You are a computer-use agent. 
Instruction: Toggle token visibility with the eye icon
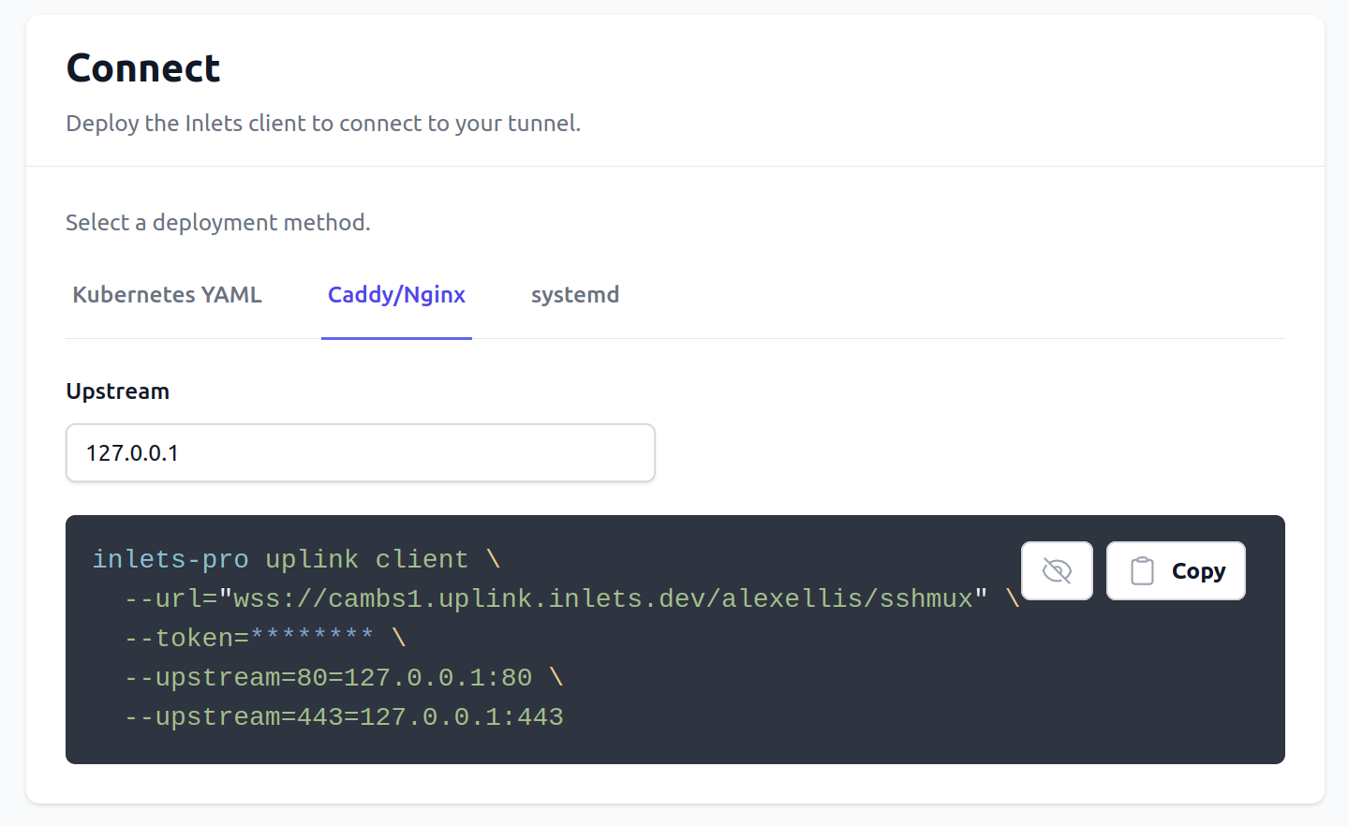1057,570
